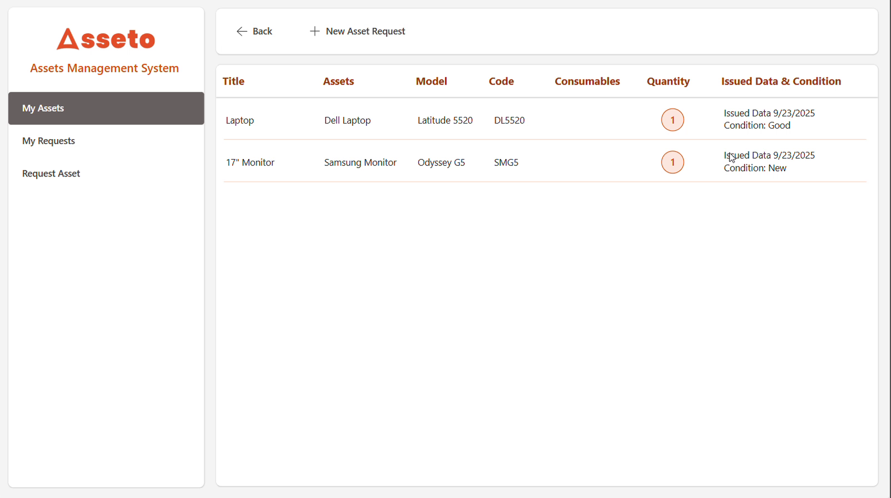Click the Quantity column header
Viewport: 891px width, 498px height.
[x=668, y=81]
